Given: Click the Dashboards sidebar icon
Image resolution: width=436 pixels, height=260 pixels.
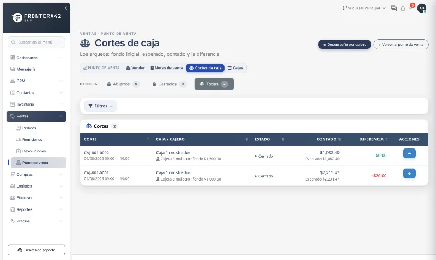Looking at the screenshot, I should coord(13,58).
